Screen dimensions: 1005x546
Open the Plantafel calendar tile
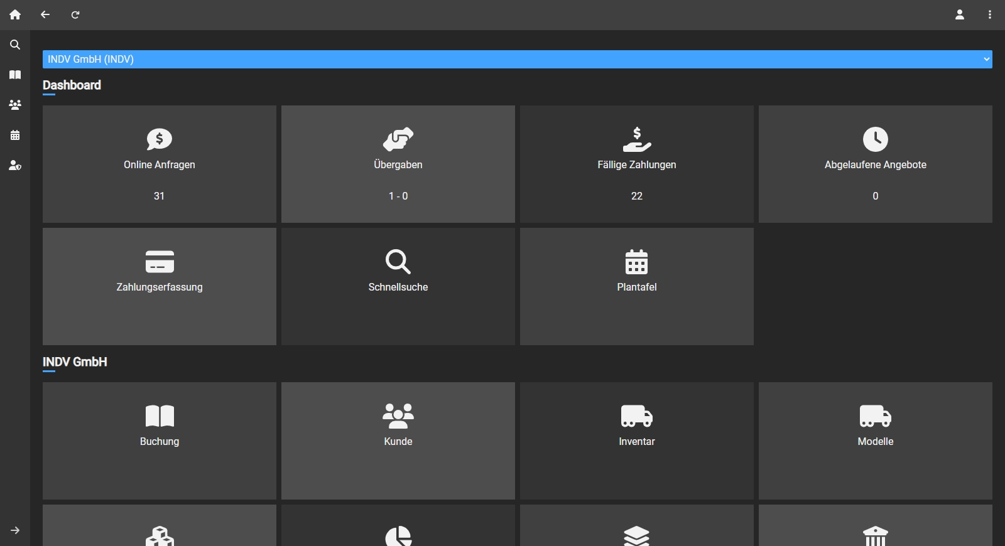[x=637, y=286]
